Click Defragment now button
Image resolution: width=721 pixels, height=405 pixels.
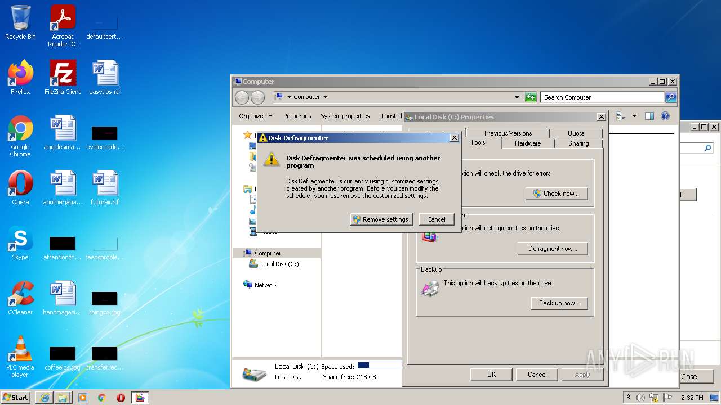[x=552, y=249]
